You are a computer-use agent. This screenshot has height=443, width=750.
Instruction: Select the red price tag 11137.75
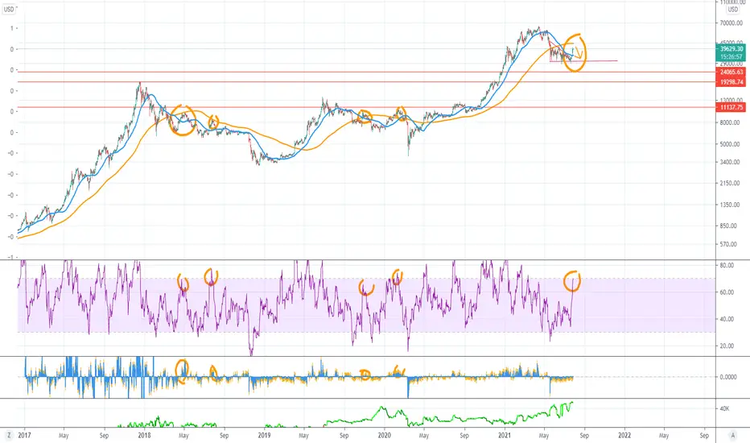[x=731, y=107]
